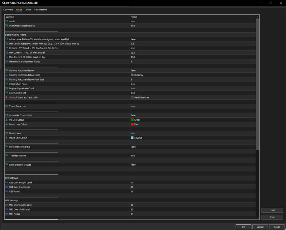Switch to the Colors tab
Screen dimensions: 286x230
click(x=28, y=10)
